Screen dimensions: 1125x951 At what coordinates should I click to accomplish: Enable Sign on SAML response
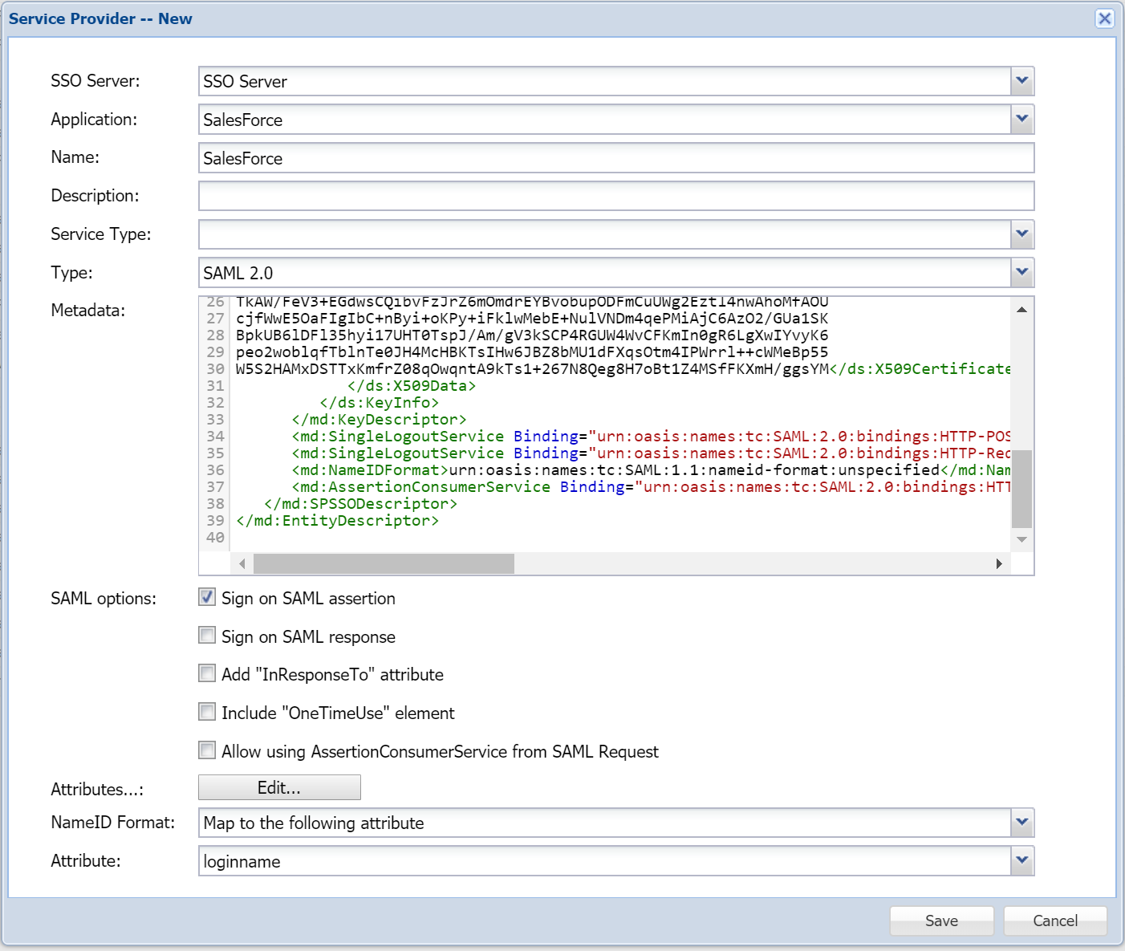[x=207, y=636]
